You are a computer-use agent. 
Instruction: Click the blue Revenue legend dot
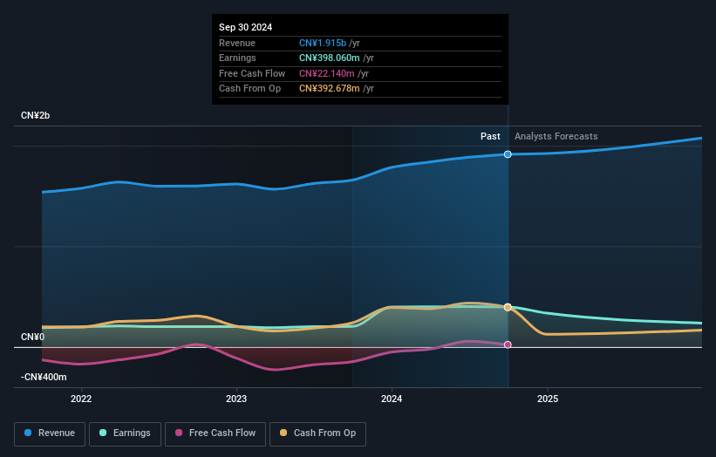tap(28, 433)
